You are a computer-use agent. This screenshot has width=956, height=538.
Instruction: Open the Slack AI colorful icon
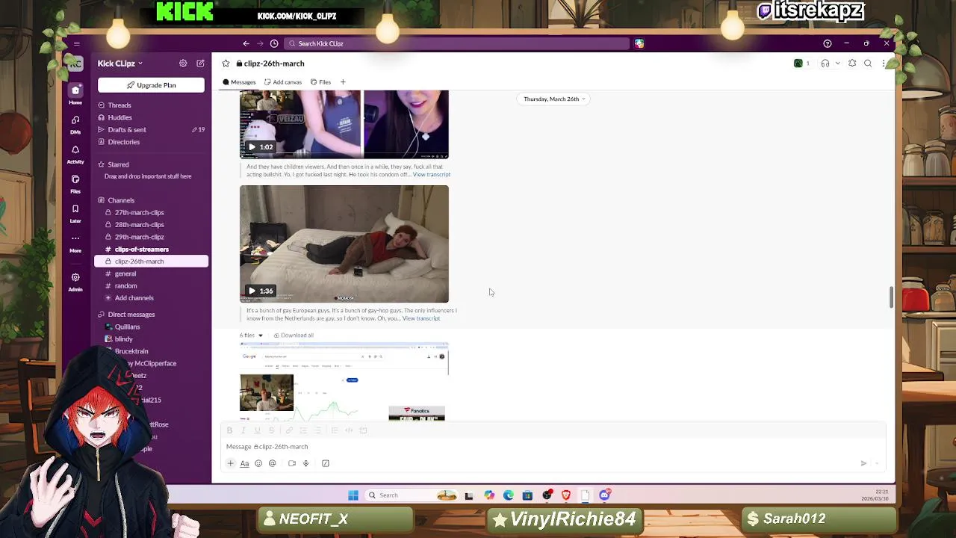click(639, 43)
